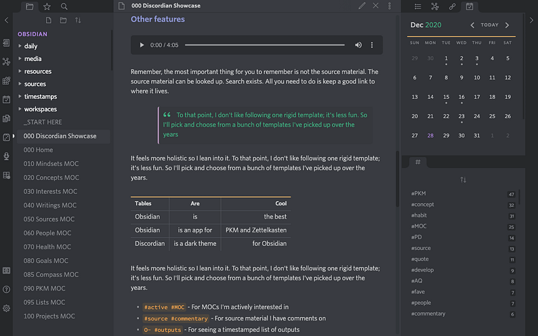The width and height of the screenshot is (538, 336).
Task: Open Obsidian settings gear
Action: [x=6, y=308]
